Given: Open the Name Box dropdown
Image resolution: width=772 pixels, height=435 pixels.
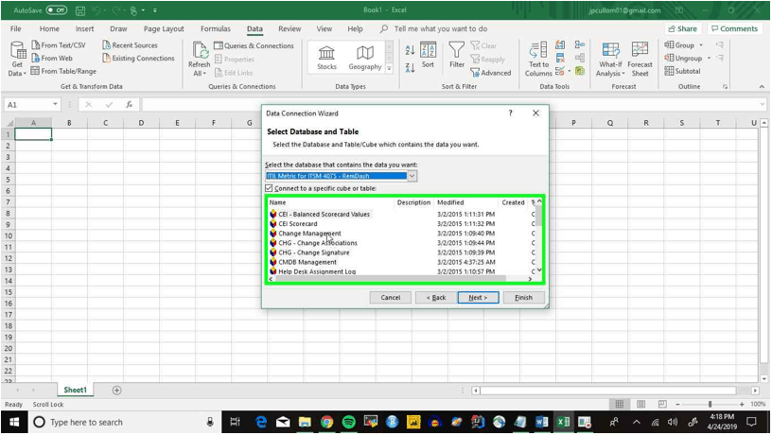Looking at the screenshot, I should click(x=55, y=104).
